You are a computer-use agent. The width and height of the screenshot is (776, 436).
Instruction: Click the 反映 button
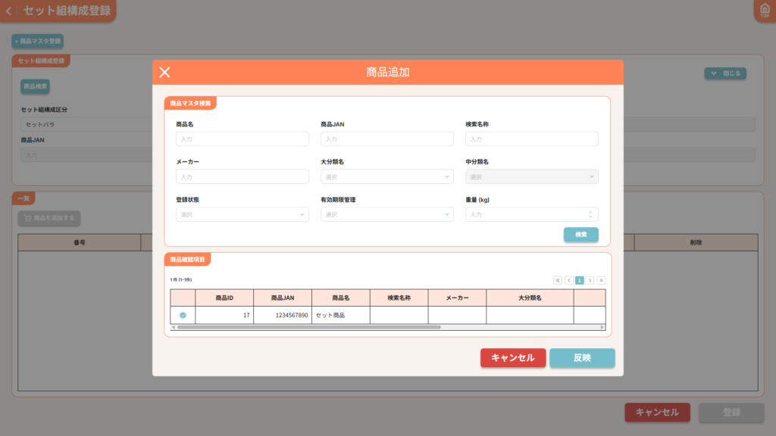point(582,358)
